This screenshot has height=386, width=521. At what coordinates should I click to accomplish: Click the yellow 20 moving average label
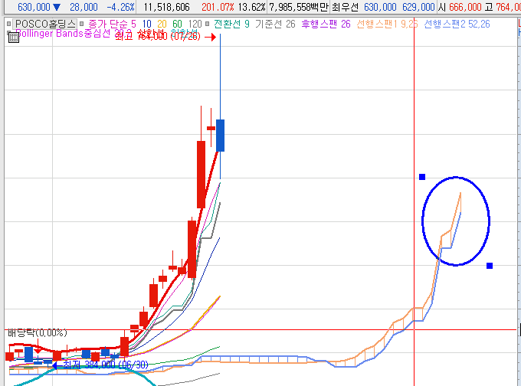pyautogui.click(x=162, y=24)
